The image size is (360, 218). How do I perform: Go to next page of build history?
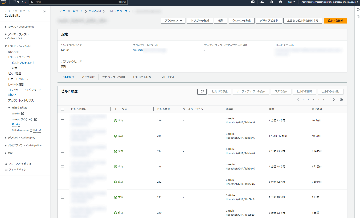pyautogui.click(x=334, y=100)
